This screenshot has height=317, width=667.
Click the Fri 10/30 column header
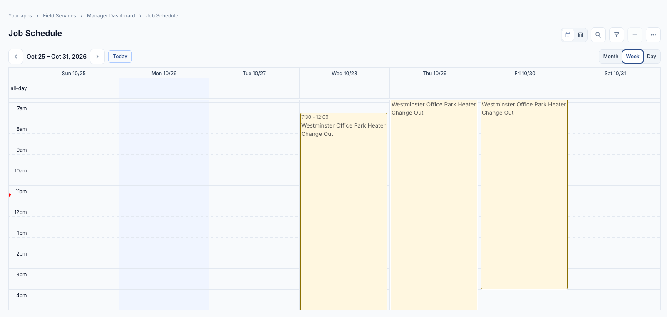click(525, 74)
